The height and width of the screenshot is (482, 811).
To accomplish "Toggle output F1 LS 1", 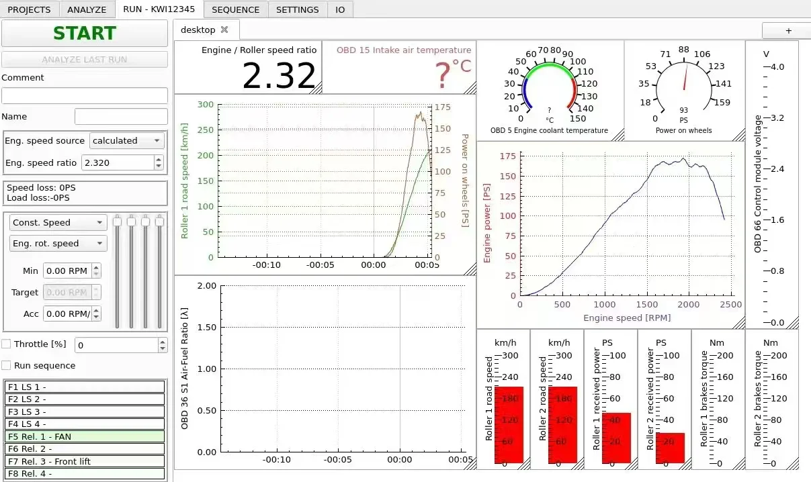I will click(85, 387).
